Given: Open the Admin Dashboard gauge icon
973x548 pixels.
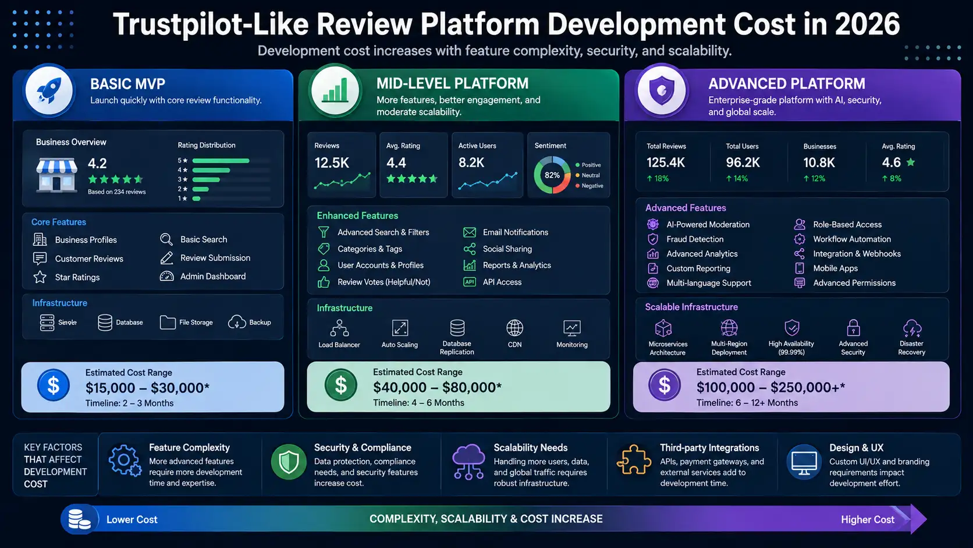Looking at the screenshot, I should (166, 276).
